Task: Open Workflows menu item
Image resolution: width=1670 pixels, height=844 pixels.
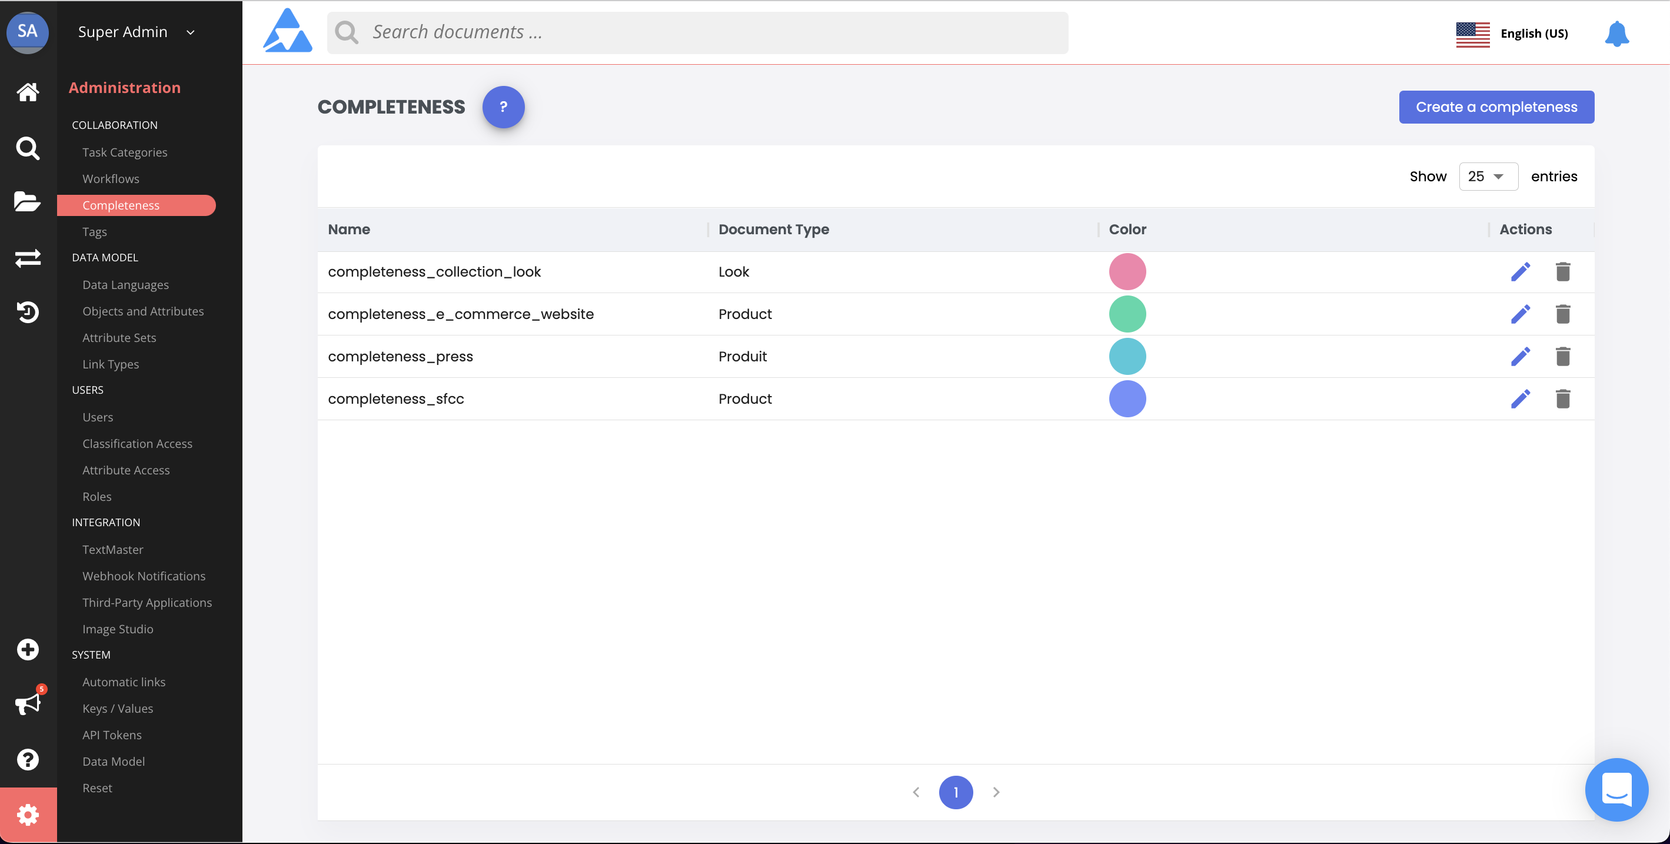Action: click(x=111, y=179)
